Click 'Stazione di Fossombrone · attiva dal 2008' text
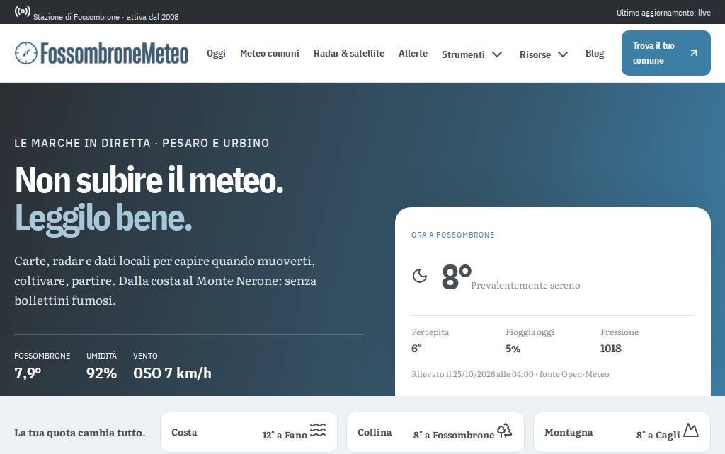725x454 pixels. point(106,17)
